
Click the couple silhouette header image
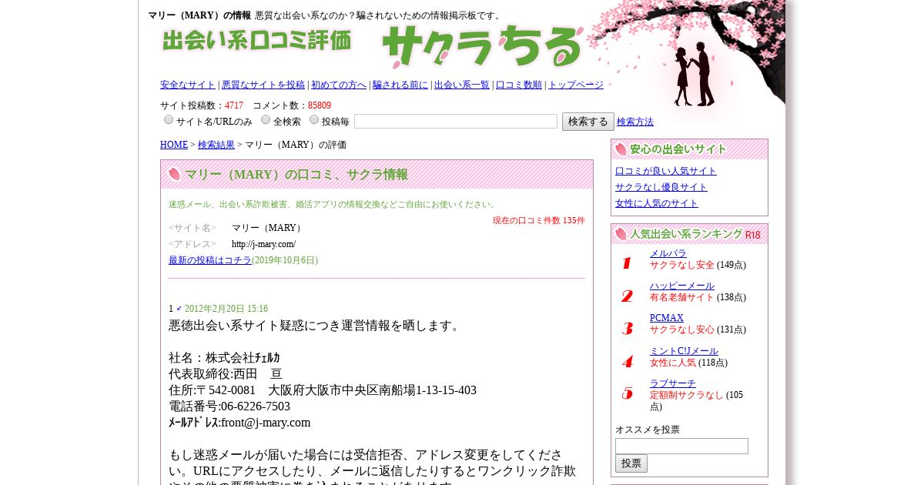695,74
